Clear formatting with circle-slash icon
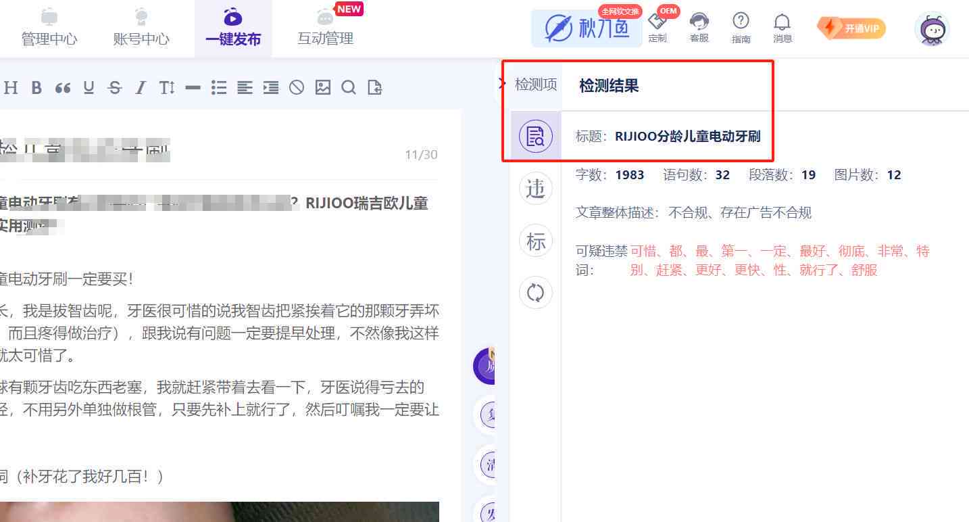Viewport: 969px width, 522px height. tap(297, 87)
